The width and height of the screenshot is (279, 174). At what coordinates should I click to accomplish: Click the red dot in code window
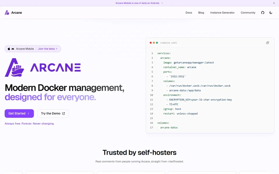(x=151, y=43)
